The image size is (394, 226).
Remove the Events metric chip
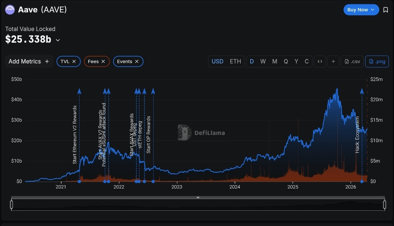(137, 62)
